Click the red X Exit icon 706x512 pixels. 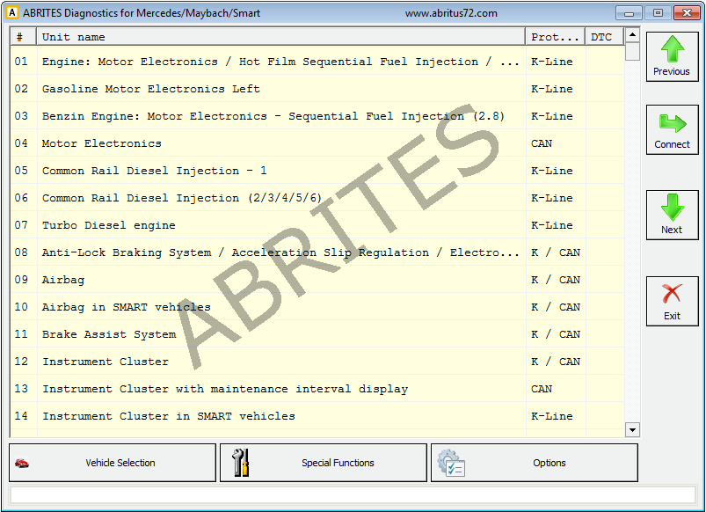pos(672,293)
